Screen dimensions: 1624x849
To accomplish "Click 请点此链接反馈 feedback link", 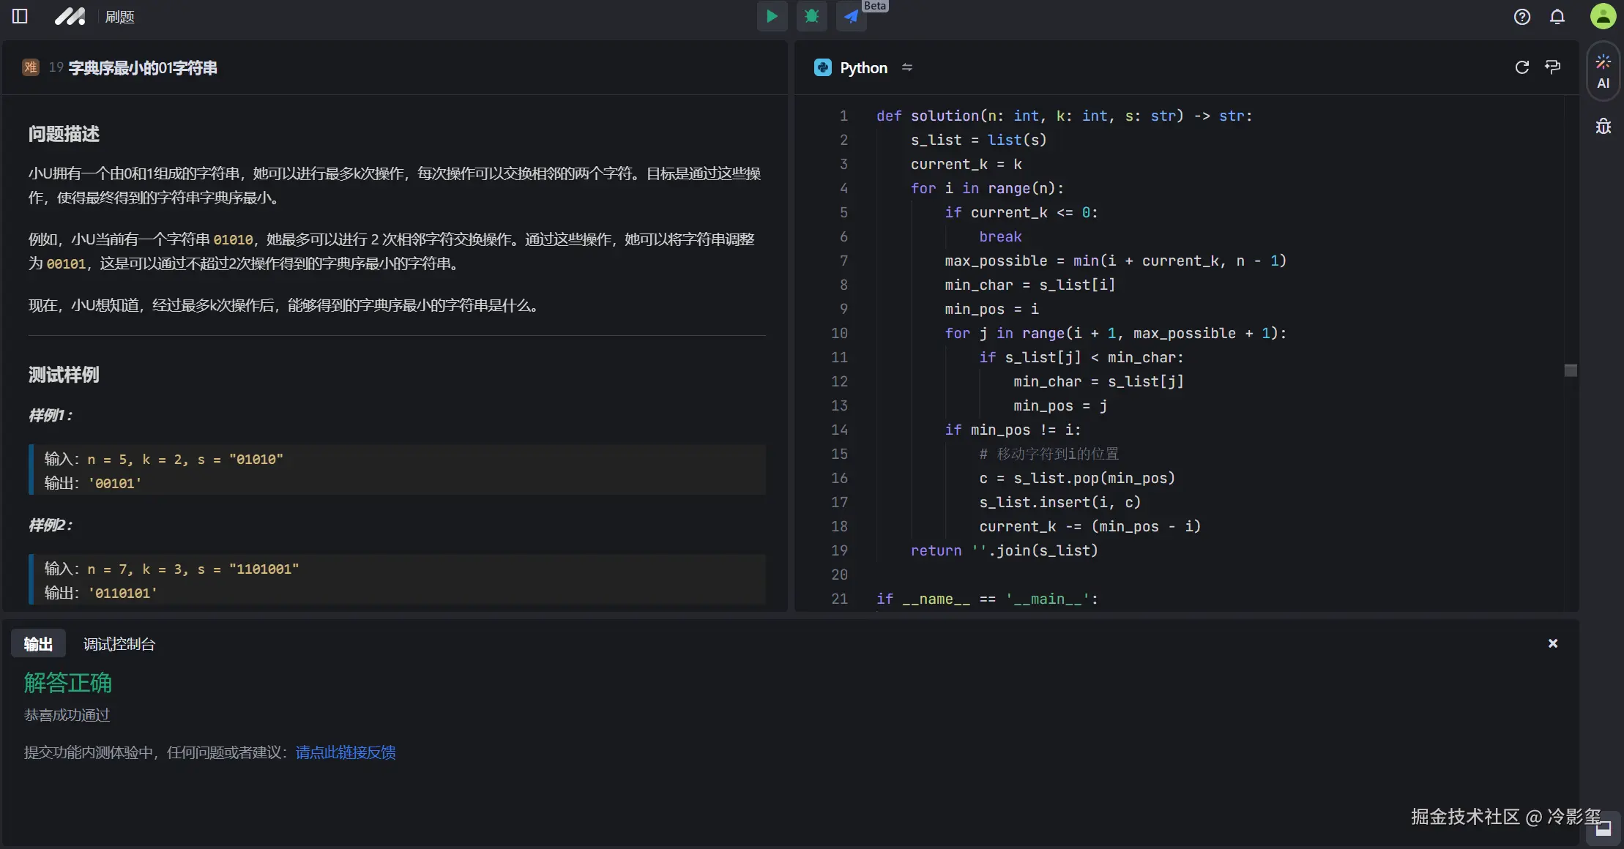I will click(x=346, y=752).
